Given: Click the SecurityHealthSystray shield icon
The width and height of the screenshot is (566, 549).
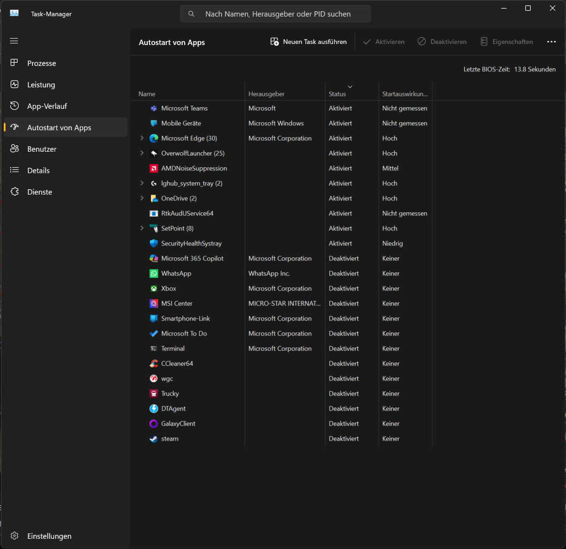Looking at the screenshot, I should [x=154, y=243].
